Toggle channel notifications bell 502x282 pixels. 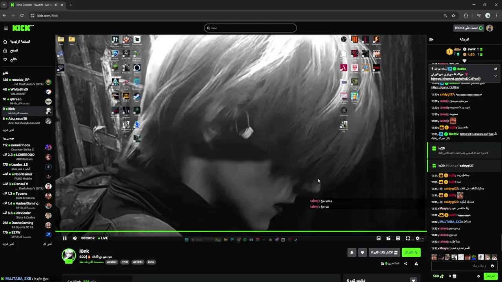click(352, 253)
